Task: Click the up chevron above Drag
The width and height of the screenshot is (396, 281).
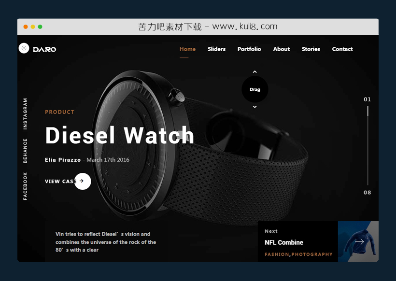Action: [255, 72]
